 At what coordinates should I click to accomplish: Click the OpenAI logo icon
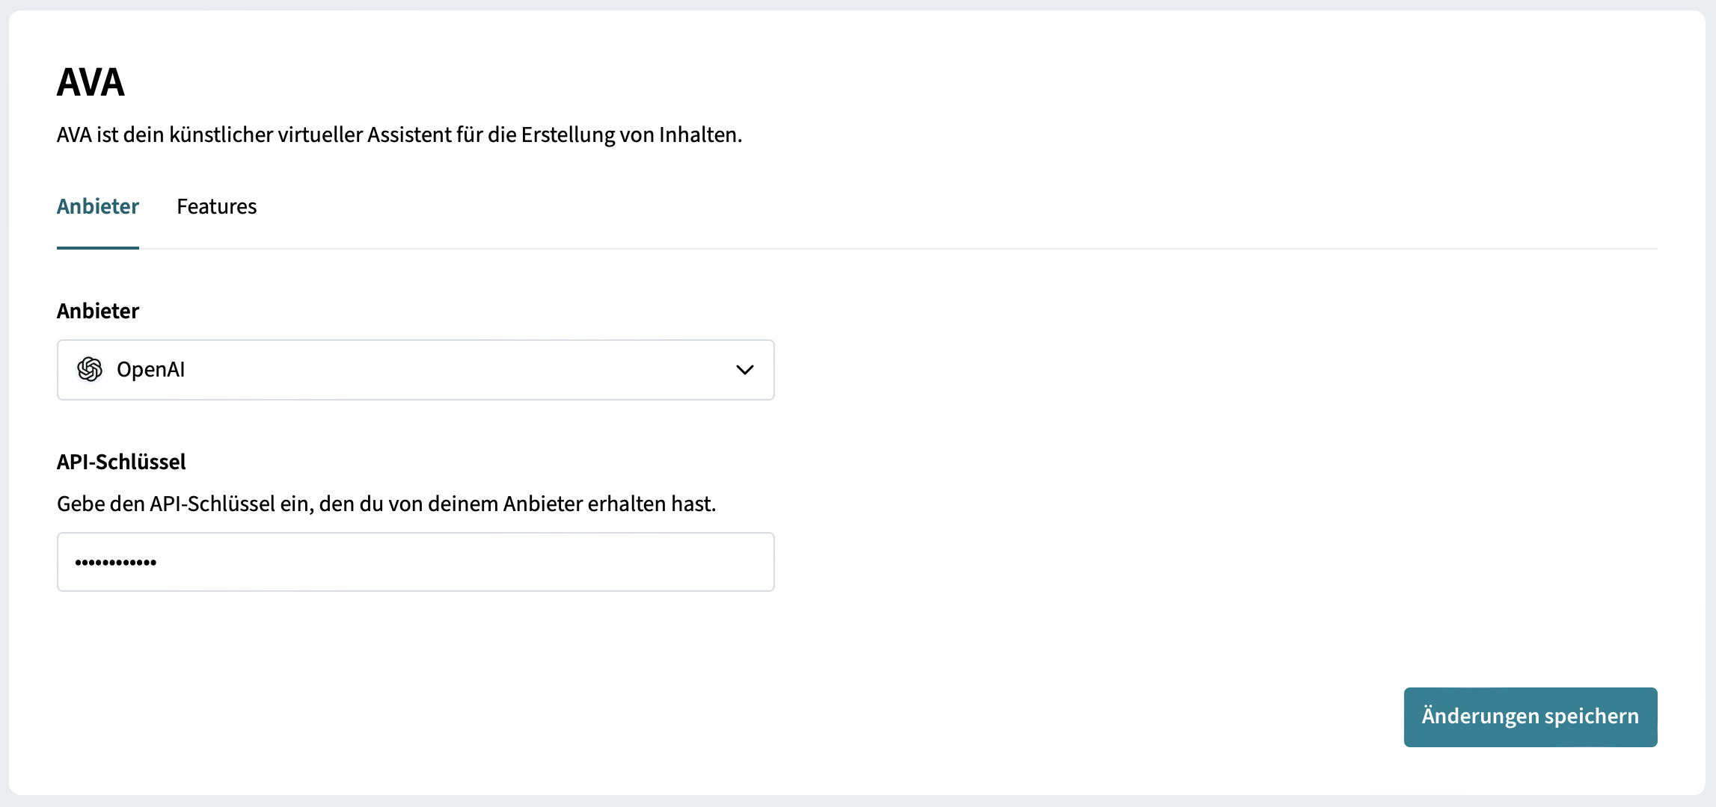coord(90,369)
